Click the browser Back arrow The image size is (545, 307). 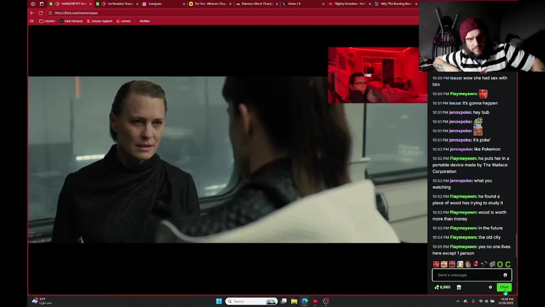tap(32, 13)
